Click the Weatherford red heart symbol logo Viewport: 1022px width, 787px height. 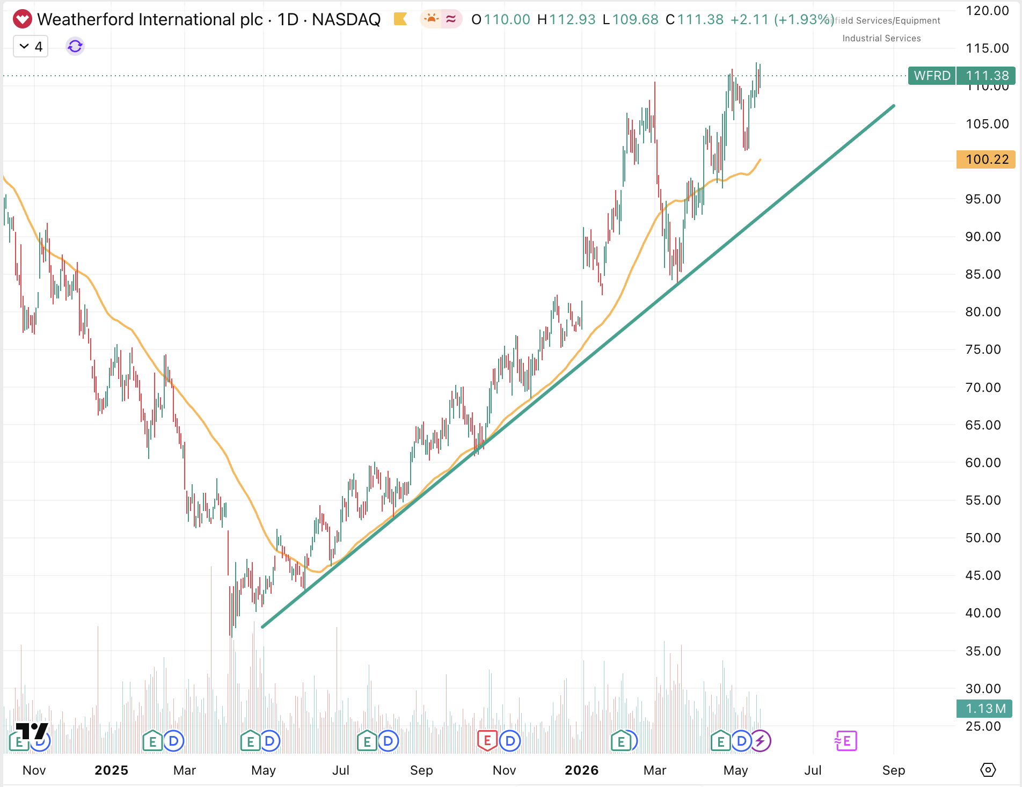pos(22,19)
